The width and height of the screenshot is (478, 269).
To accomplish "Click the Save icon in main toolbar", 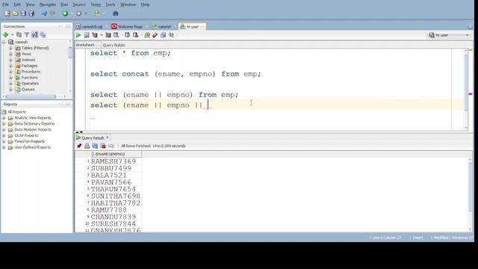I will [23, 13].
